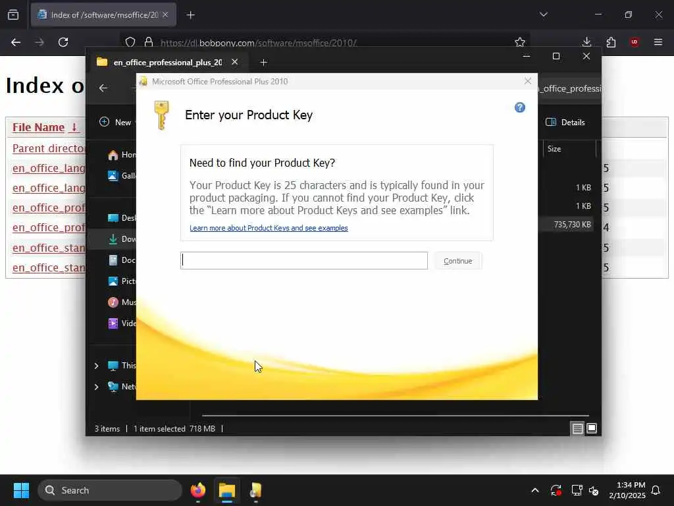Open Firefox downloads panel
The width and height of the screenshot is (674, 506).
[x=586, y=42]
